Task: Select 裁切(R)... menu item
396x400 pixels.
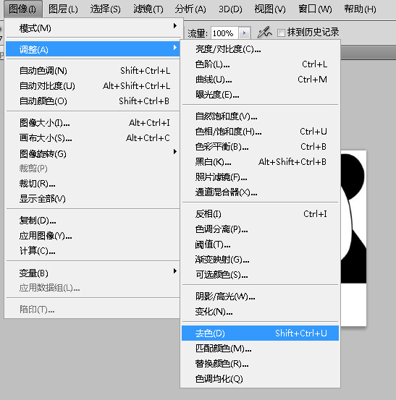Action: pyautogui.click(x=93, y=184)
